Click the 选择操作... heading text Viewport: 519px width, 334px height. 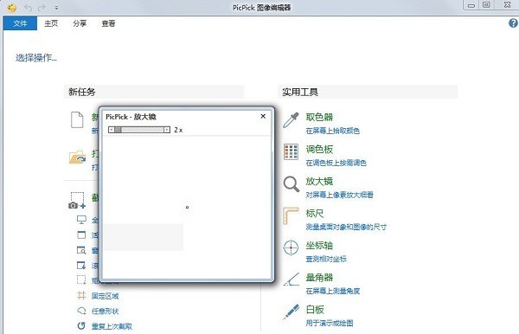pyautogui.click(x=36, y=58)
